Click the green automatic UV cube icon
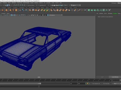Image resolution: width=121 pixels, height=90 pixels. [98, 10]
